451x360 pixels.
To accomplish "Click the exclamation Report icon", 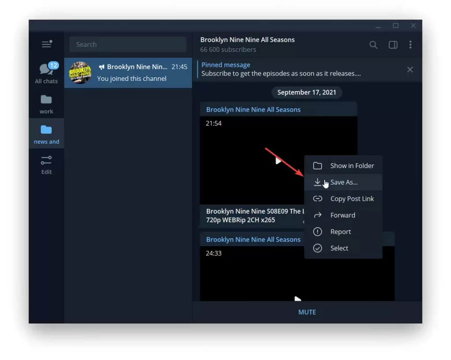I will pos(318,232).
